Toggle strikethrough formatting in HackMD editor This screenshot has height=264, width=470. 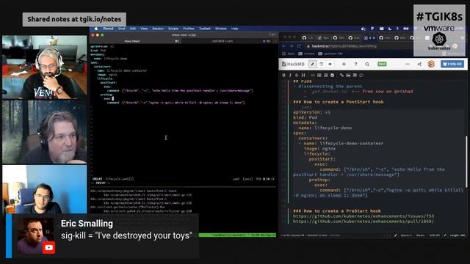pos(297,75)
